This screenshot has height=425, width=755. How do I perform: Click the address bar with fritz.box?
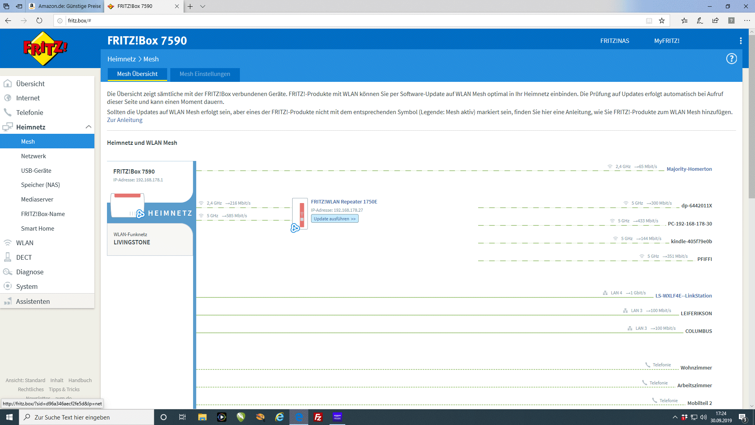350,20
